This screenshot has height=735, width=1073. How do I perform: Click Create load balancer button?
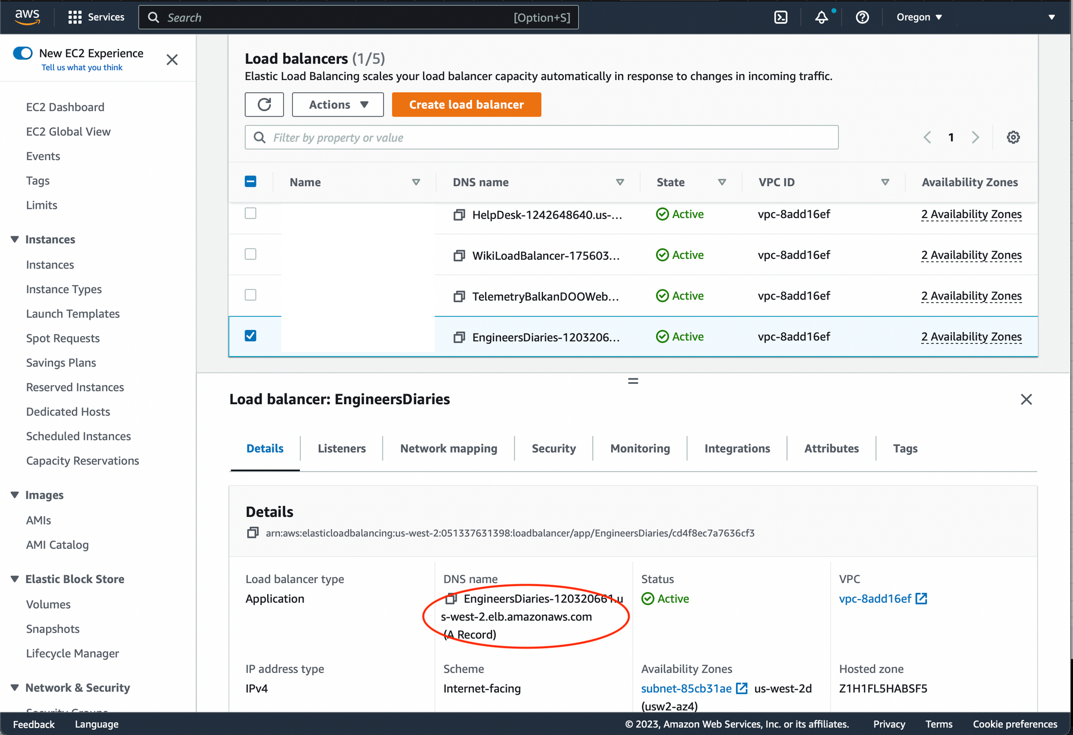tap(466, 104)
